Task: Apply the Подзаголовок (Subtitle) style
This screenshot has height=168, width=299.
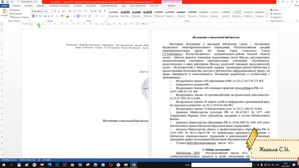Action: (x=170, y=14)
